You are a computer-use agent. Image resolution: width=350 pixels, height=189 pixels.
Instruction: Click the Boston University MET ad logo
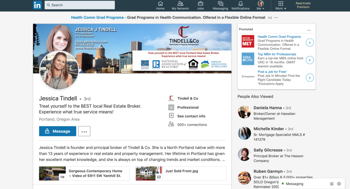[248, 41]
